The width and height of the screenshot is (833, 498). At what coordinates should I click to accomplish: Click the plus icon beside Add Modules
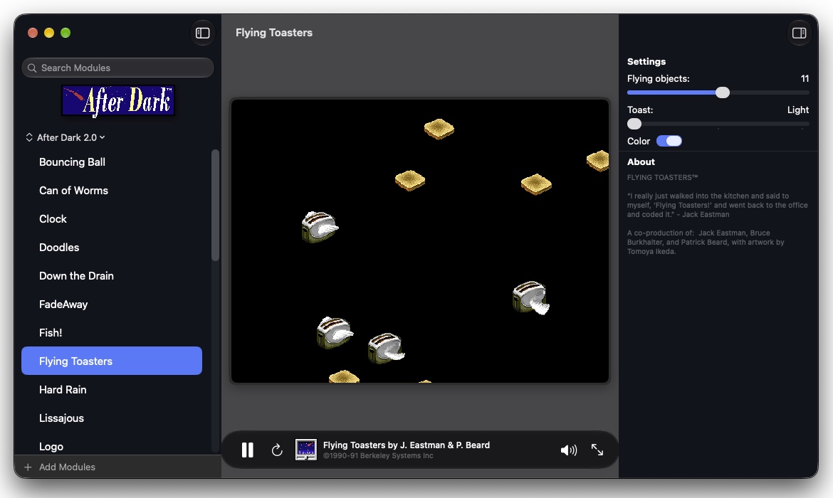(x=28, y=467)
